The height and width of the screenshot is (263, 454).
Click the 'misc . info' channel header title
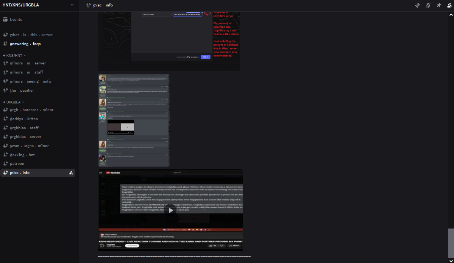pyautogui.click(x=103, y=5)
